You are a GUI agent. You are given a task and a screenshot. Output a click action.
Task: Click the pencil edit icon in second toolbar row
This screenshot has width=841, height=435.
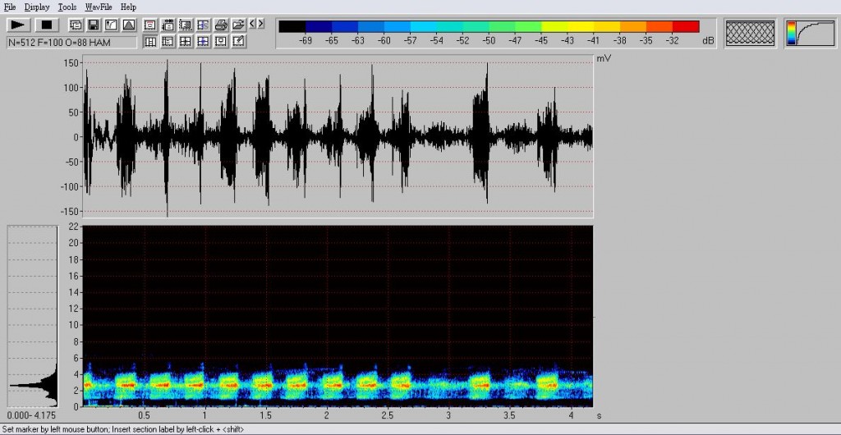tap(238, 41)
